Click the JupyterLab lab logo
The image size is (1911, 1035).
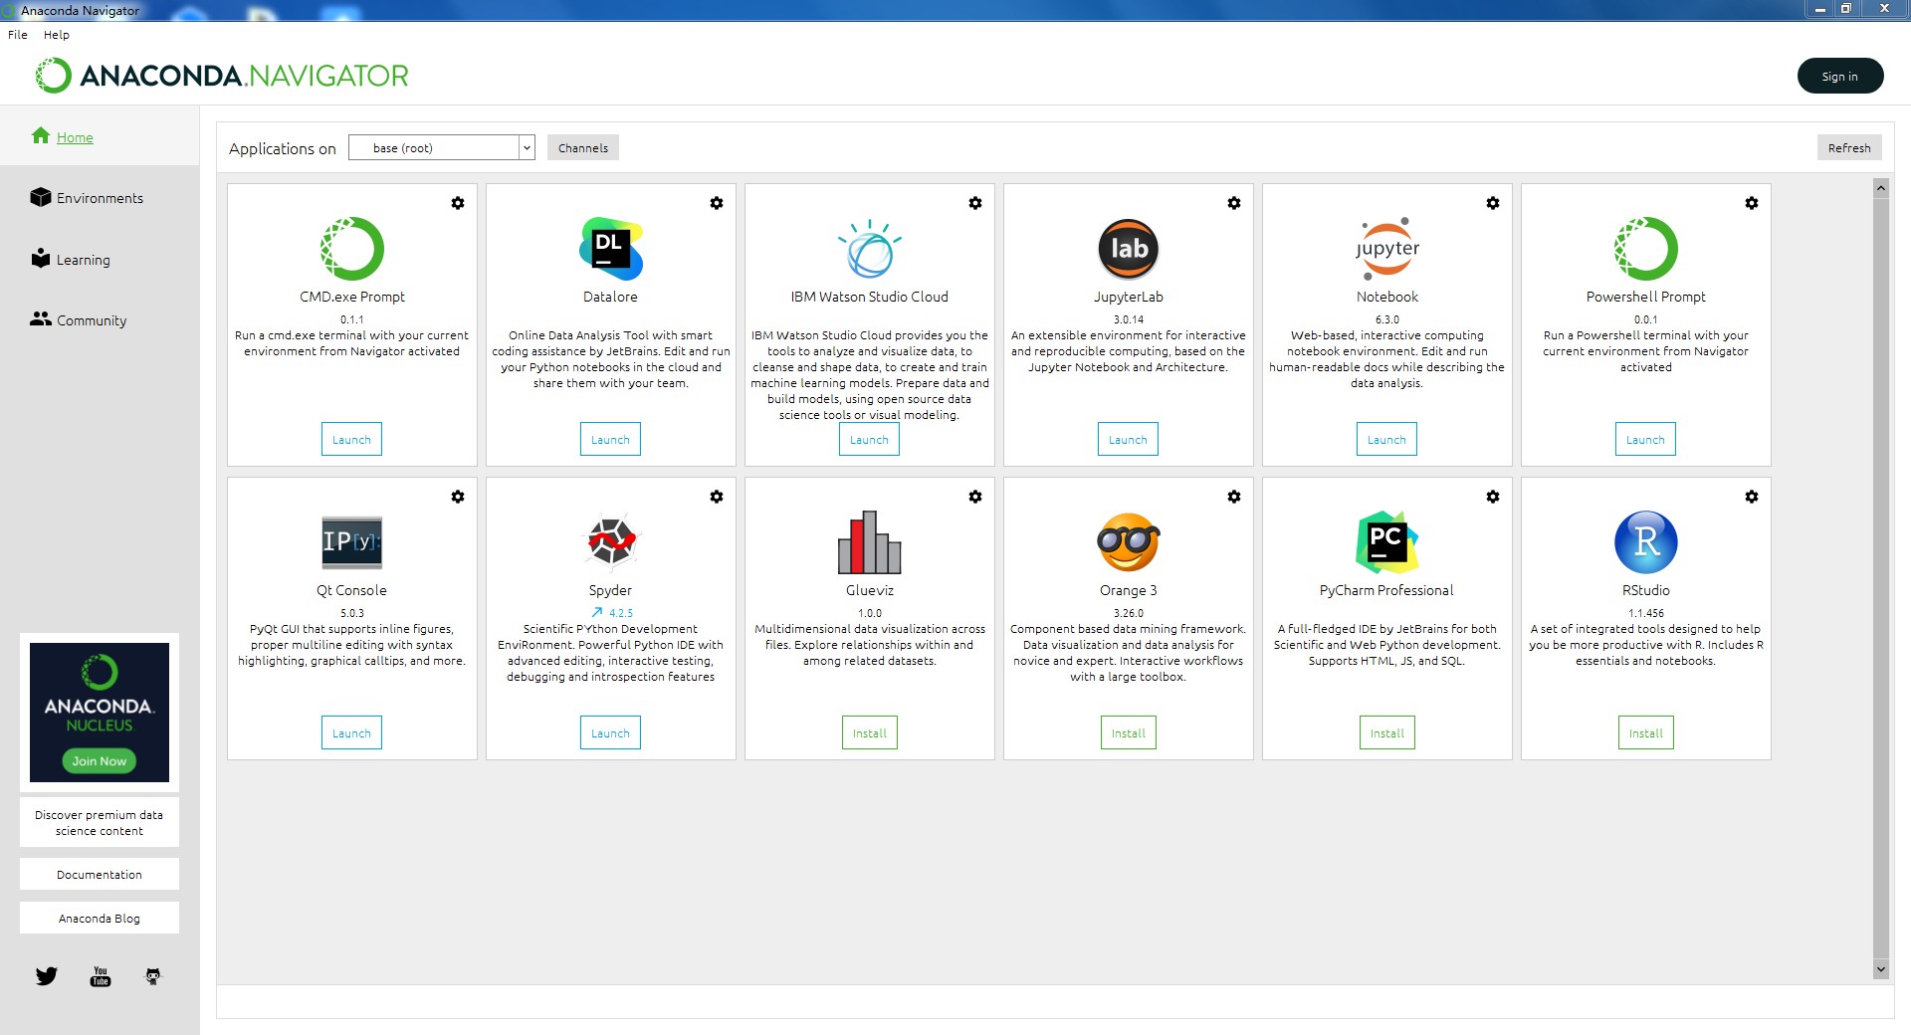[1129, 249]
